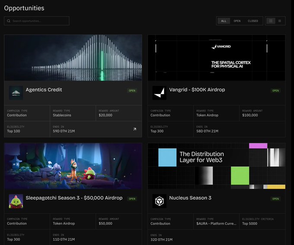Click Vangrid's Top 300 eligibility value
The width and height of the screenshot is (294, 245).
coord(157,131)
